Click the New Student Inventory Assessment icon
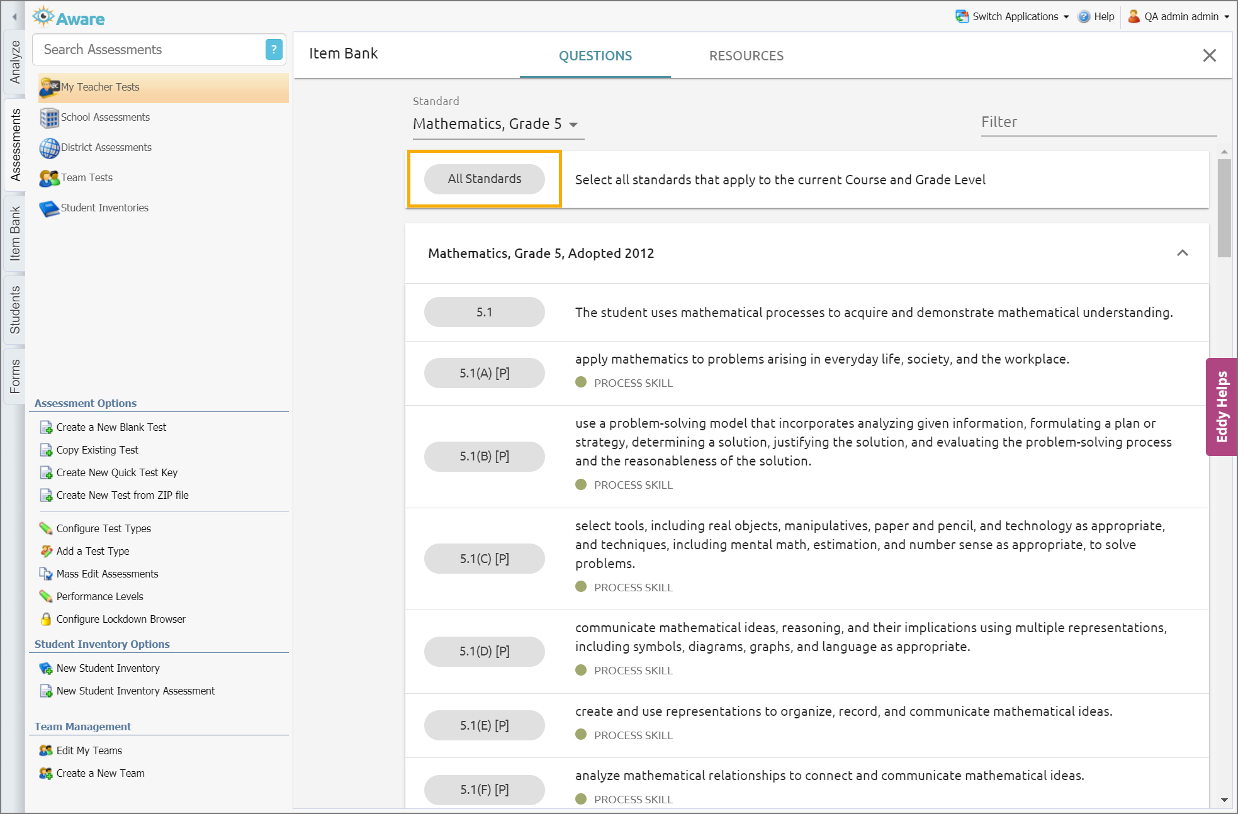Screen dimensions: 1238x814 click(46, 691)
